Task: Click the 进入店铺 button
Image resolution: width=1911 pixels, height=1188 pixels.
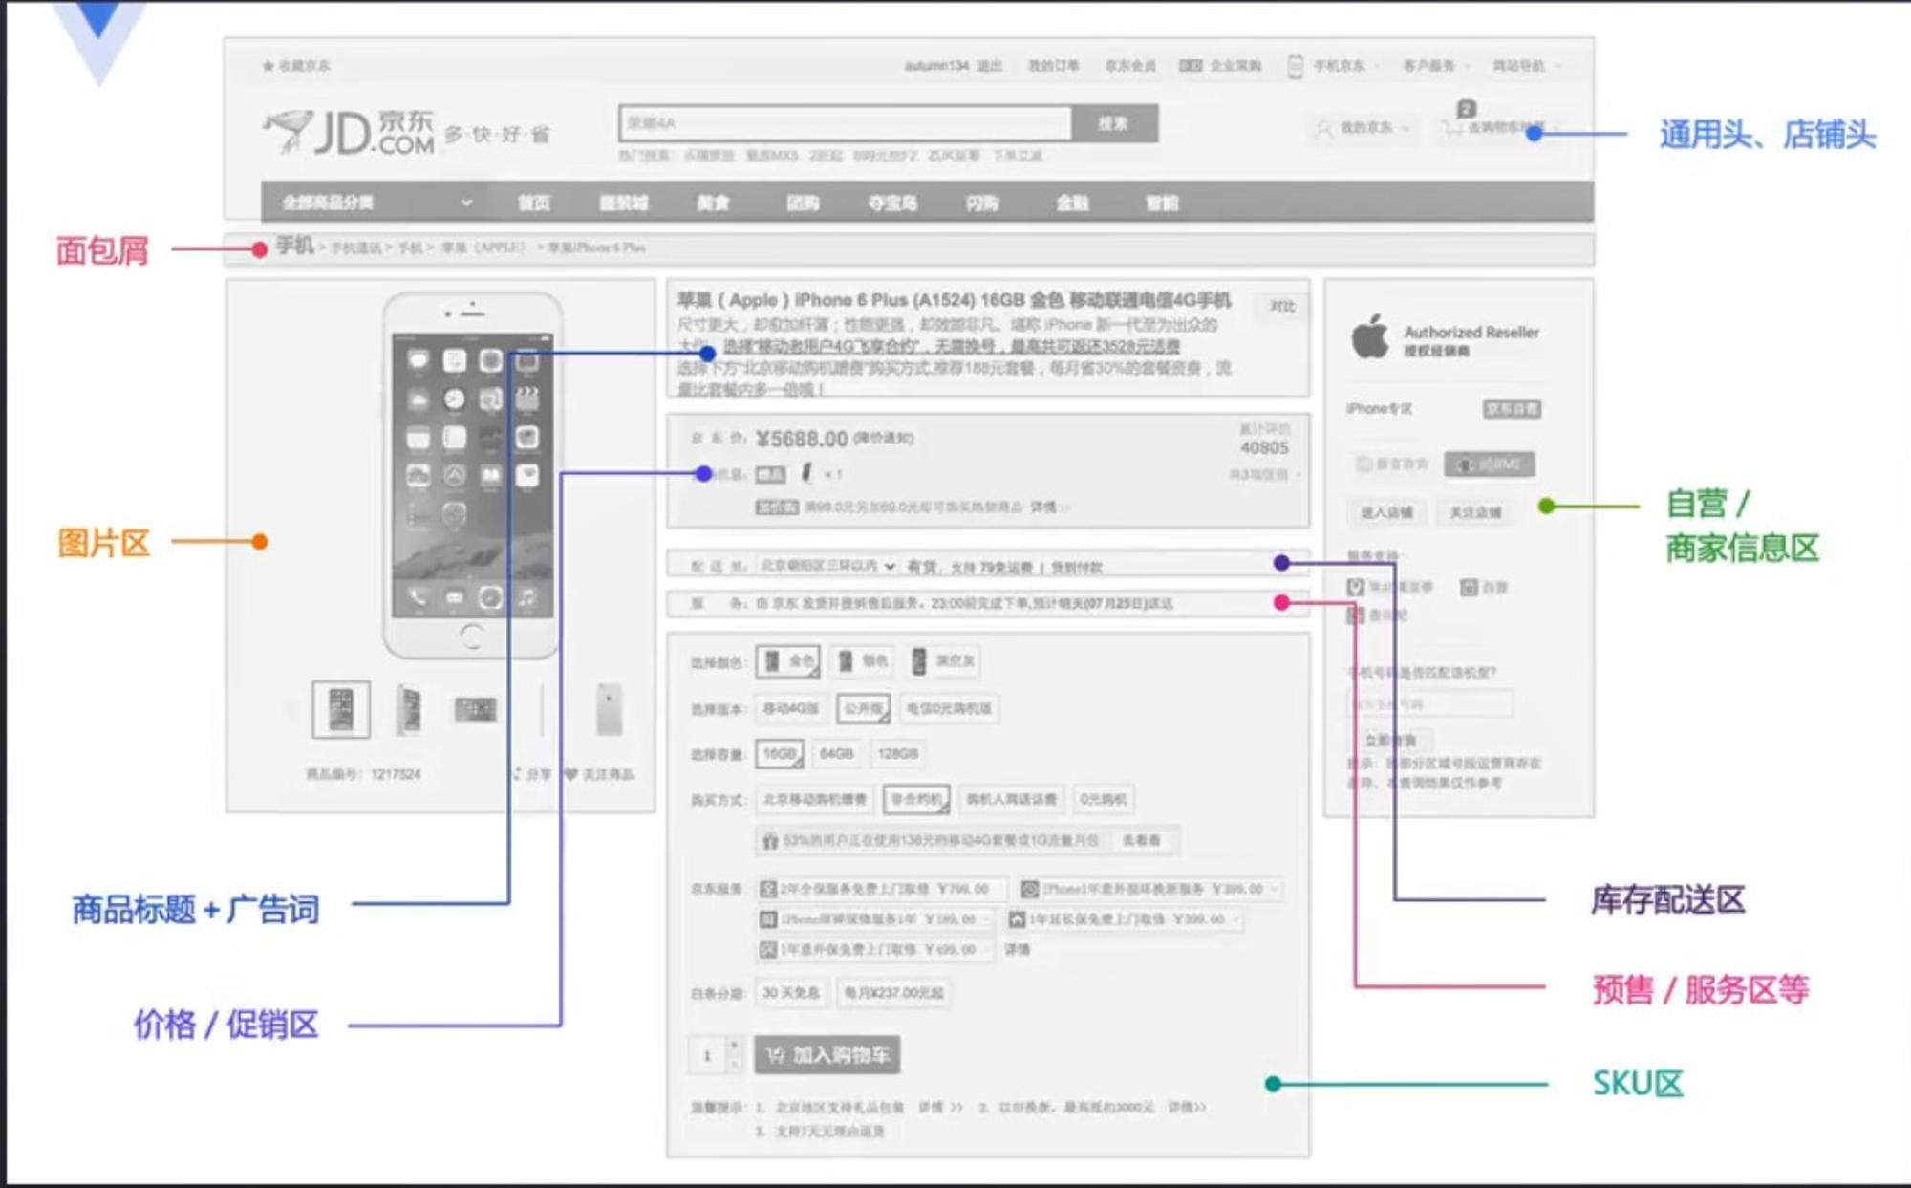Action: click(x=1386, y=512)
